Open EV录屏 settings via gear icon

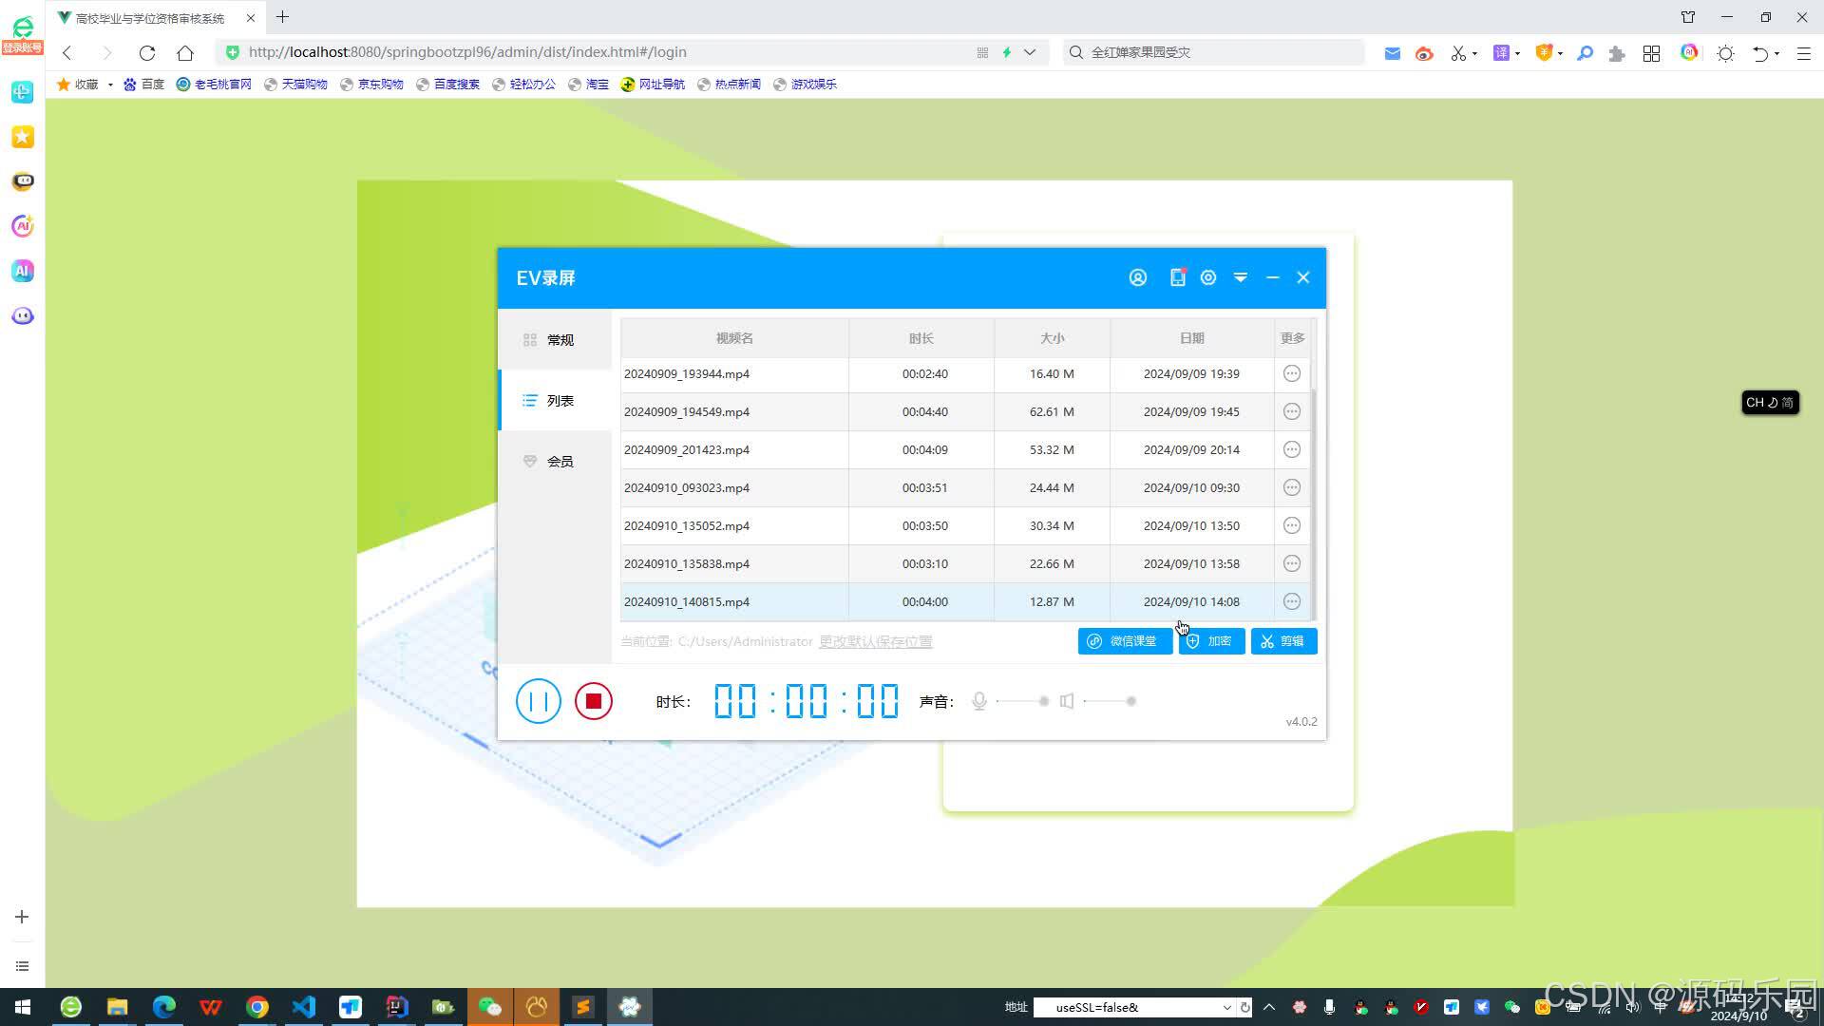(x=1208, y=277)
